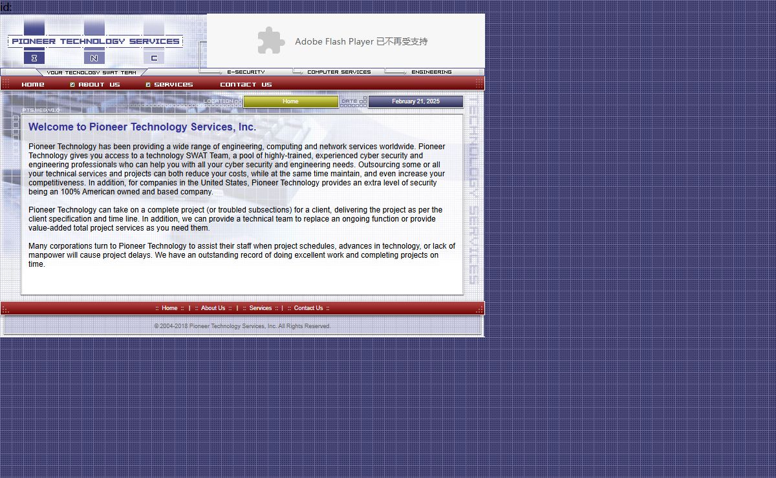Follow the footer Contact Us link
The image size is (776, 478).
pos(308,308)
